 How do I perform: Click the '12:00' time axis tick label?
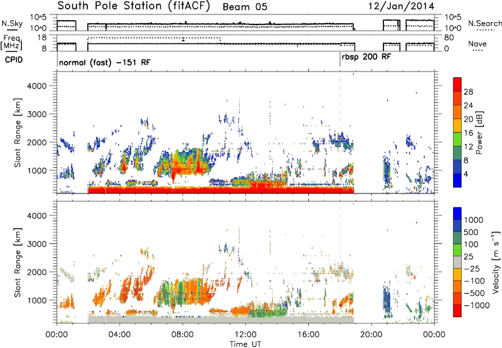pyautogui.click(x=245, y=335)
